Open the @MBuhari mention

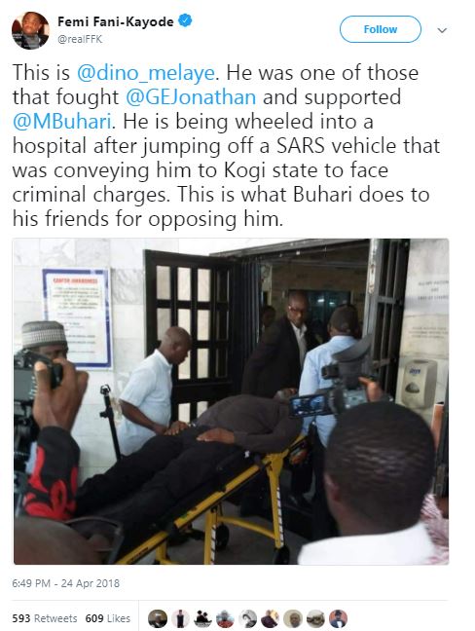(x=61, y=122)
